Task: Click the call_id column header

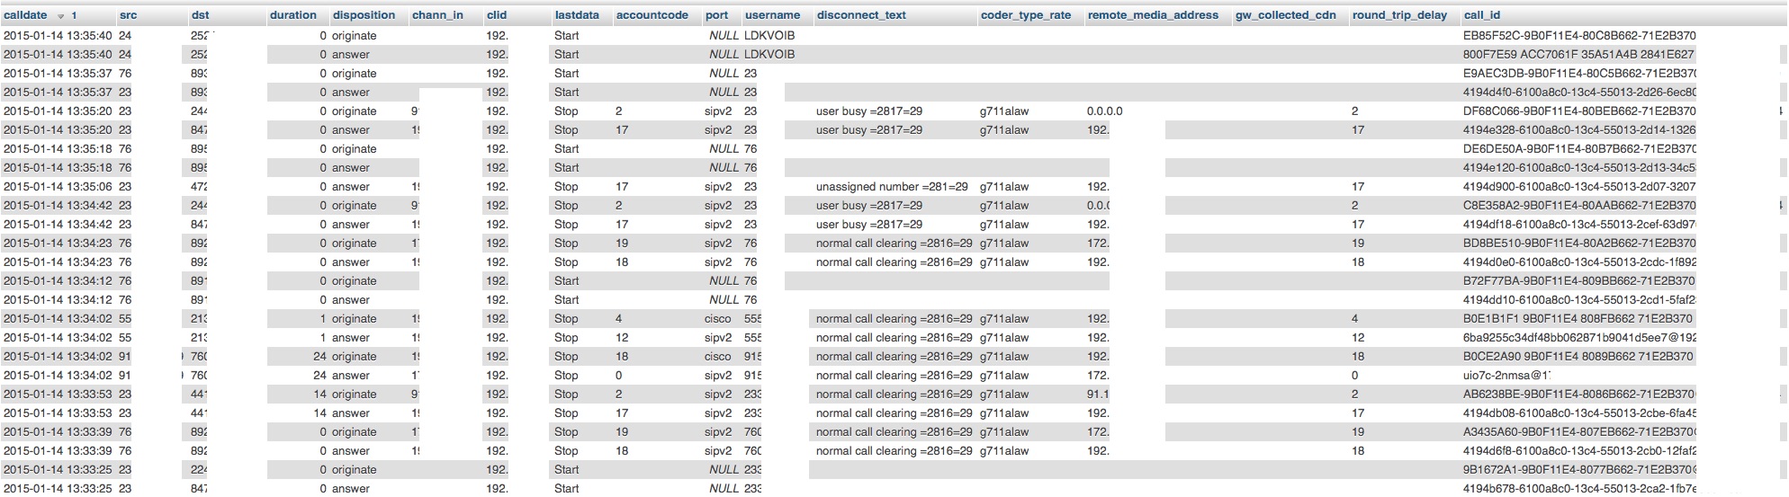Action: tap(1481, 15)
